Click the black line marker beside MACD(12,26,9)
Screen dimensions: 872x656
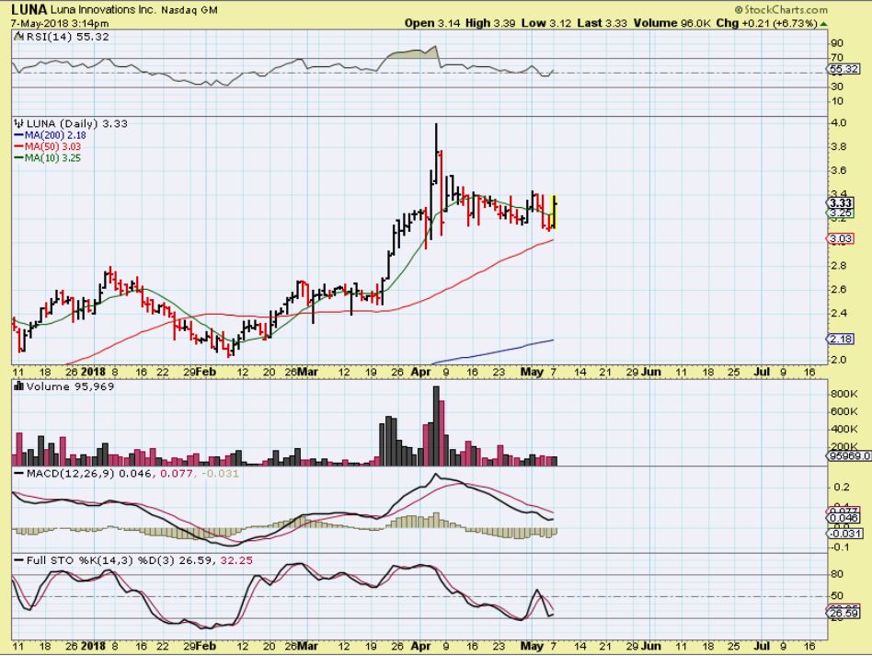(17, 472)
